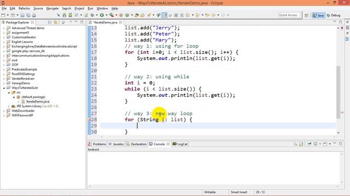Maximize the Package Explorer panel
This screenshot has width=350, height=196.
click(x=82, y=22)
